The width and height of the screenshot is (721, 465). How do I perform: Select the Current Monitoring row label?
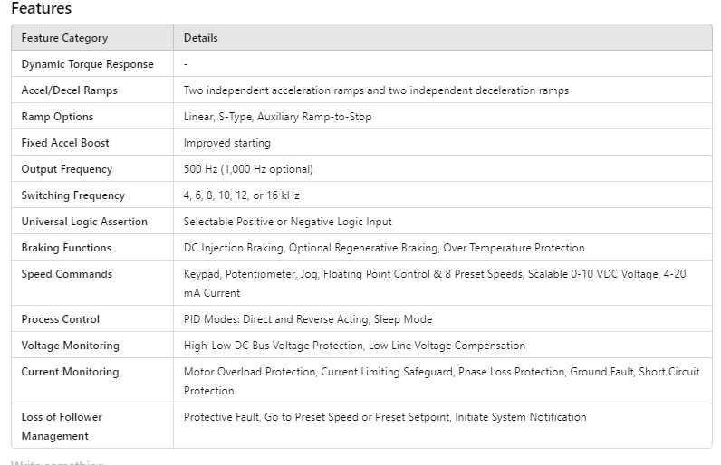click(70, 372)
